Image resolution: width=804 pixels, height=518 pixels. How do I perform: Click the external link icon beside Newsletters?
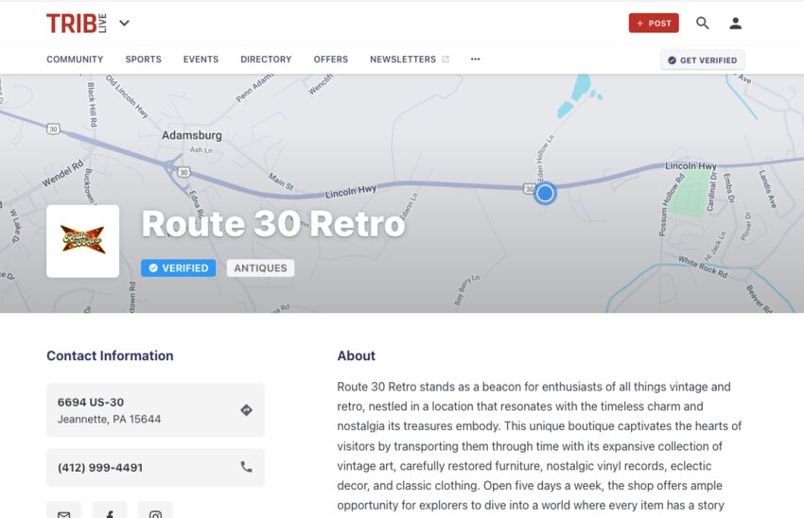(x=446, y=60)
